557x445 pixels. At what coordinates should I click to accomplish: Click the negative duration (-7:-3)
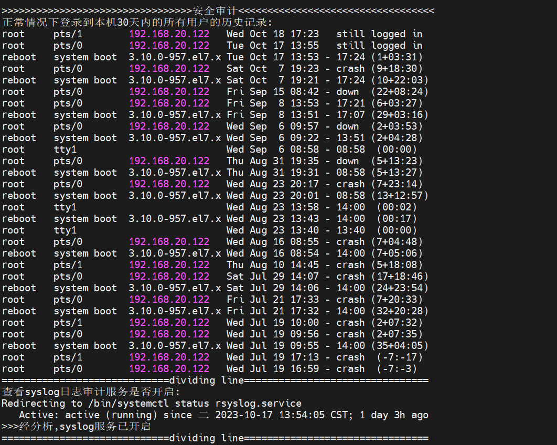[x=397, y=369]
